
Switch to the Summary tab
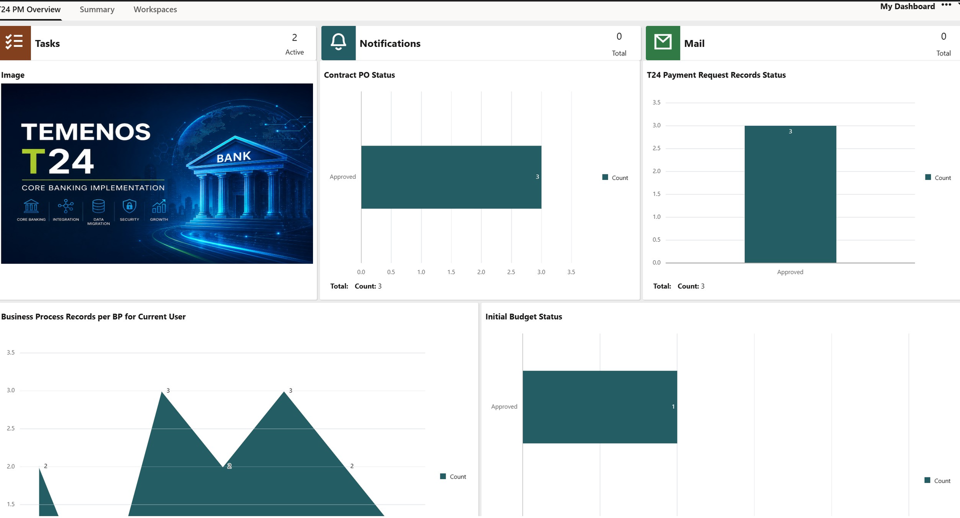tap(97, 9)
